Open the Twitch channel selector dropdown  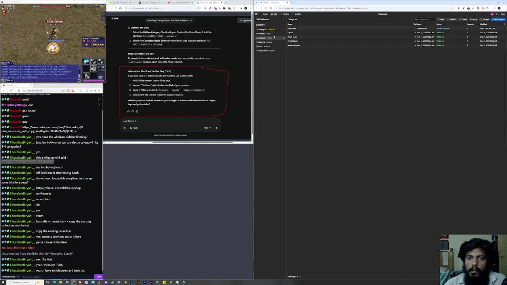(10, 277)
